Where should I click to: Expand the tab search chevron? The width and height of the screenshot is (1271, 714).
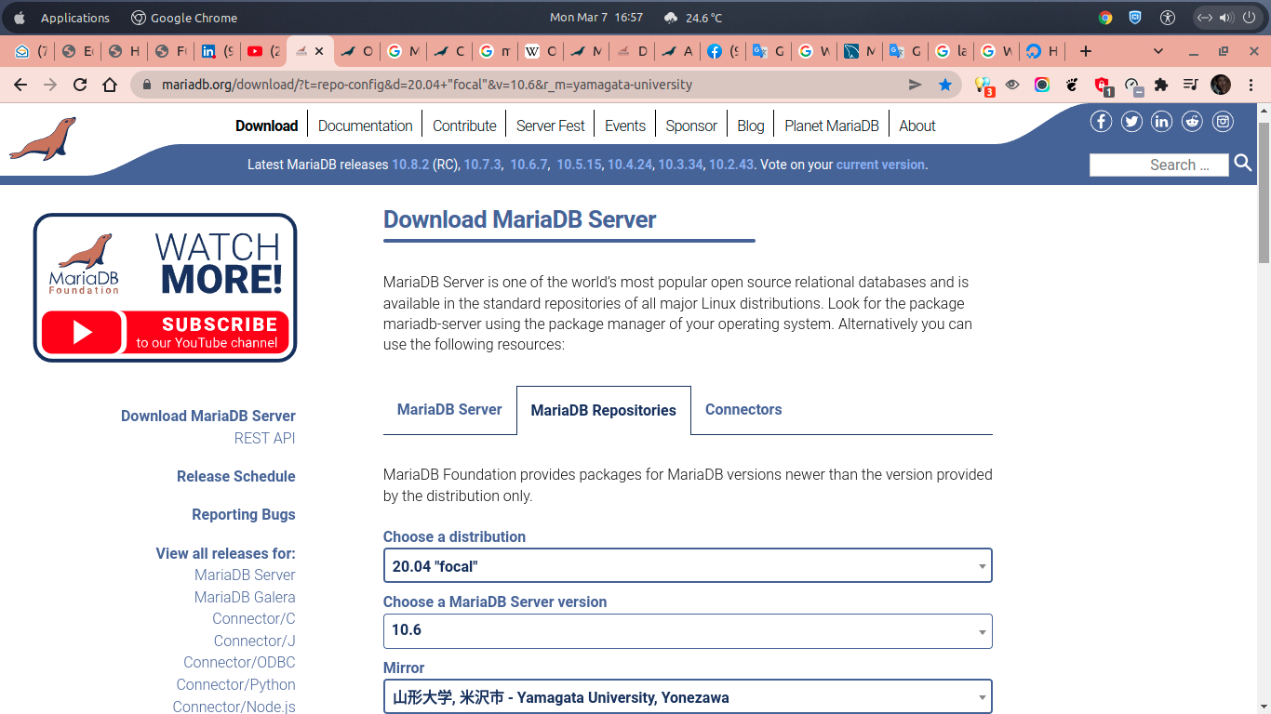click(x=1158, y=51)
